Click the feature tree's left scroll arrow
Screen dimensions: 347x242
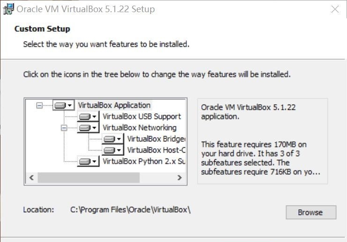click(x=32, y=178)
